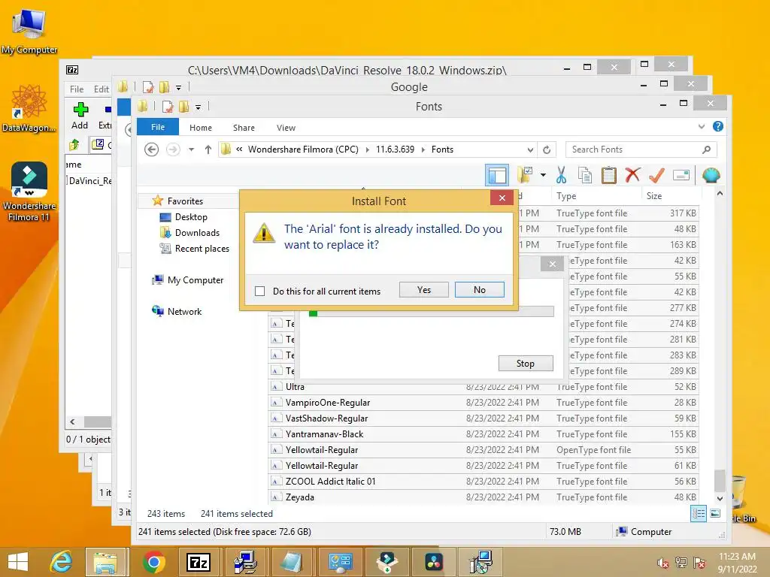Select My Computer in navigation pane
This screenshot has width=770, height=577.
click(x=195, y=279)
